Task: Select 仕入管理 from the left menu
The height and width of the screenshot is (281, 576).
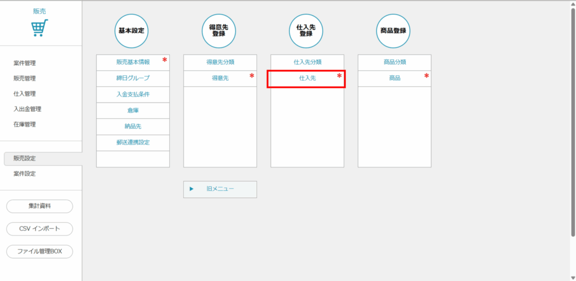Action: tap(25, 94)
